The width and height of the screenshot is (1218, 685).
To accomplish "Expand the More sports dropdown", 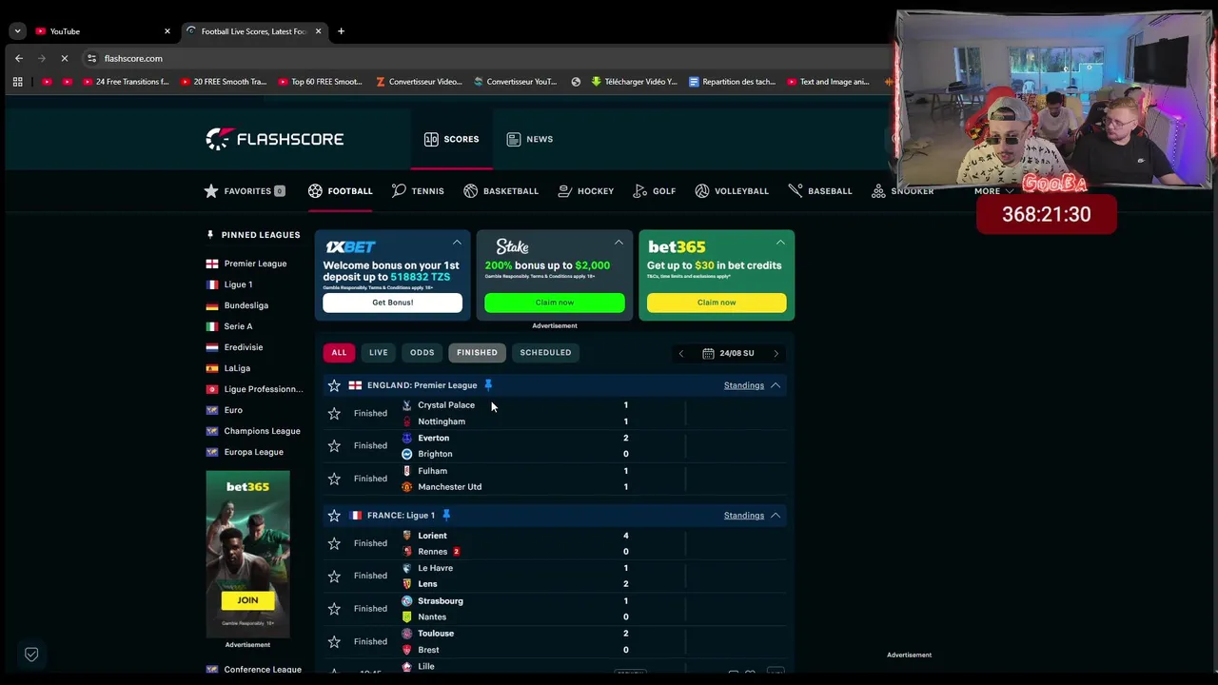I will [993, 191].
